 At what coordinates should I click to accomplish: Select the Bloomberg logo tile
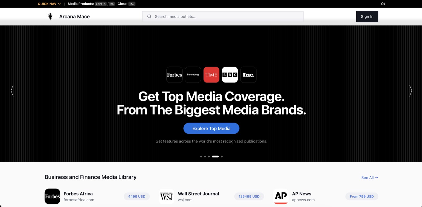point(193,75)
